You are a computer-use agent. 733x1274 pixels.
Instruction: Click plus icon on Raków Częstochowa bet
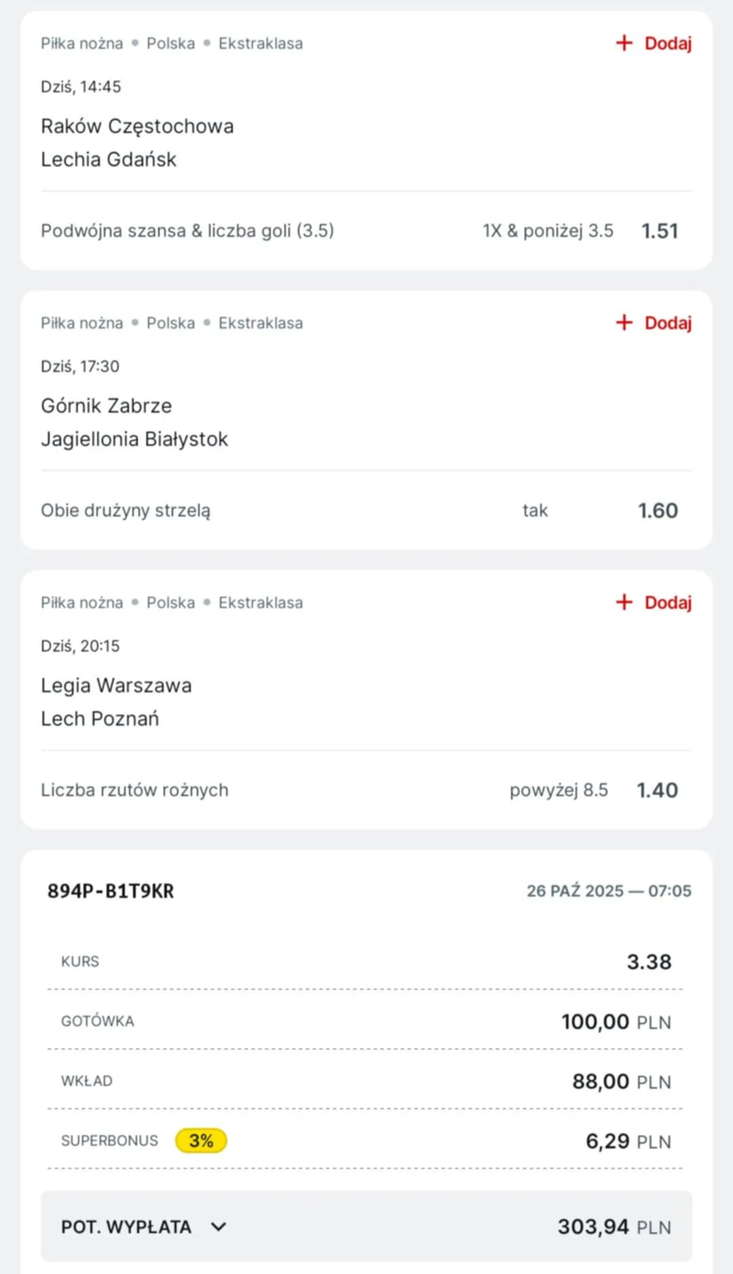[624, 43]
